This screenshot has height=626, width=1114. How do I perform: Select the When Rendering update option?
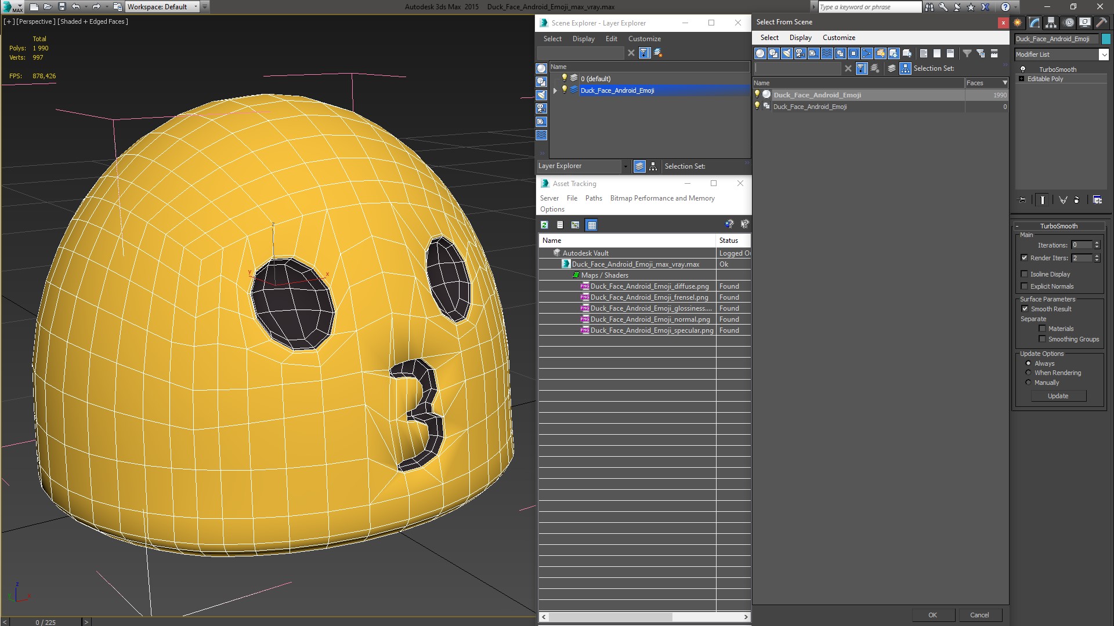[x=1028, y=373]
